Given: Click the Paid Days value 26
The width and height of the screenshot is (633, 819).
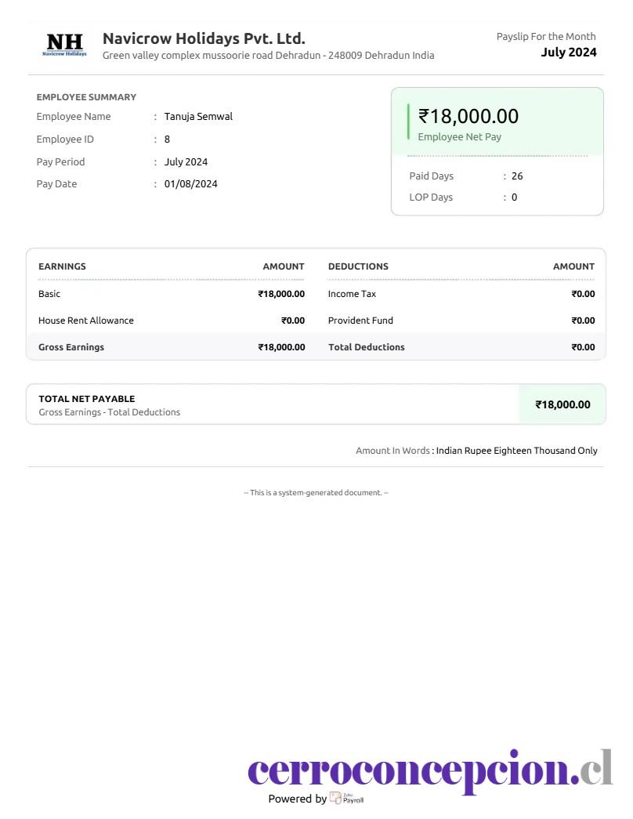Looking at the screenshot, I should coord(517,176).
